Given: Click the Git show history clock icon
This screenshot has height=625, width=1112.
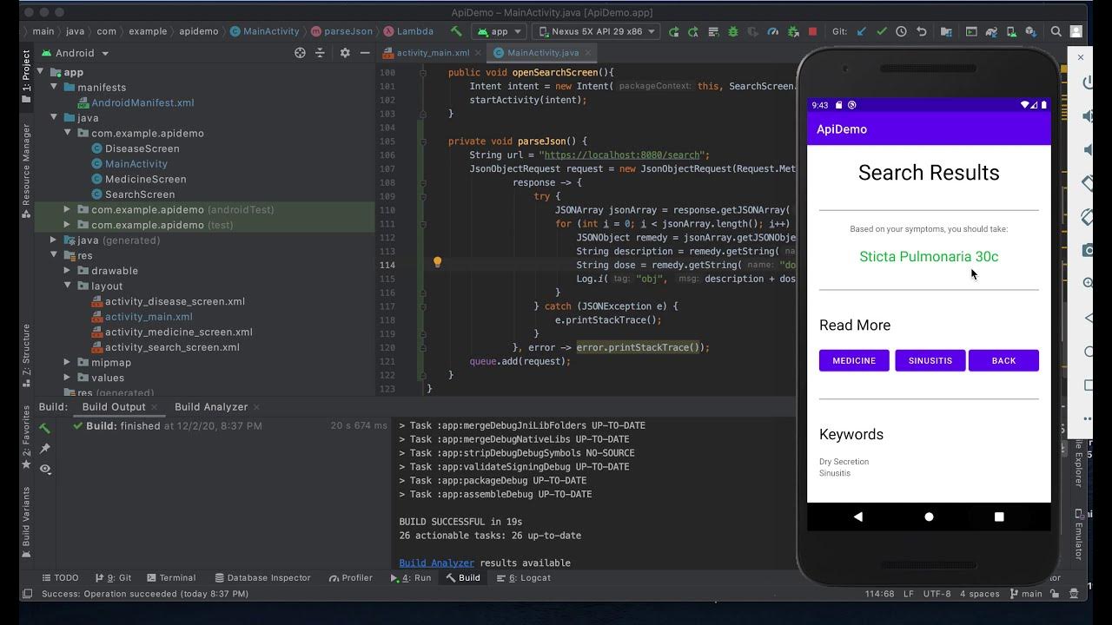Looking at the screenshot, I should coord(902,31).
